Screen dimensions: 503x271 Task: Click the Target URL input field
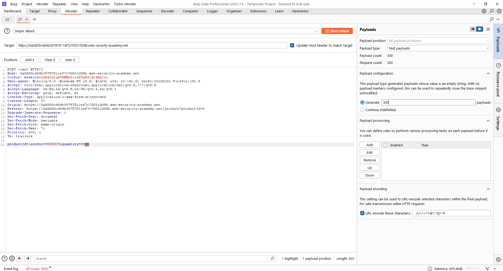tap(151, 45)
